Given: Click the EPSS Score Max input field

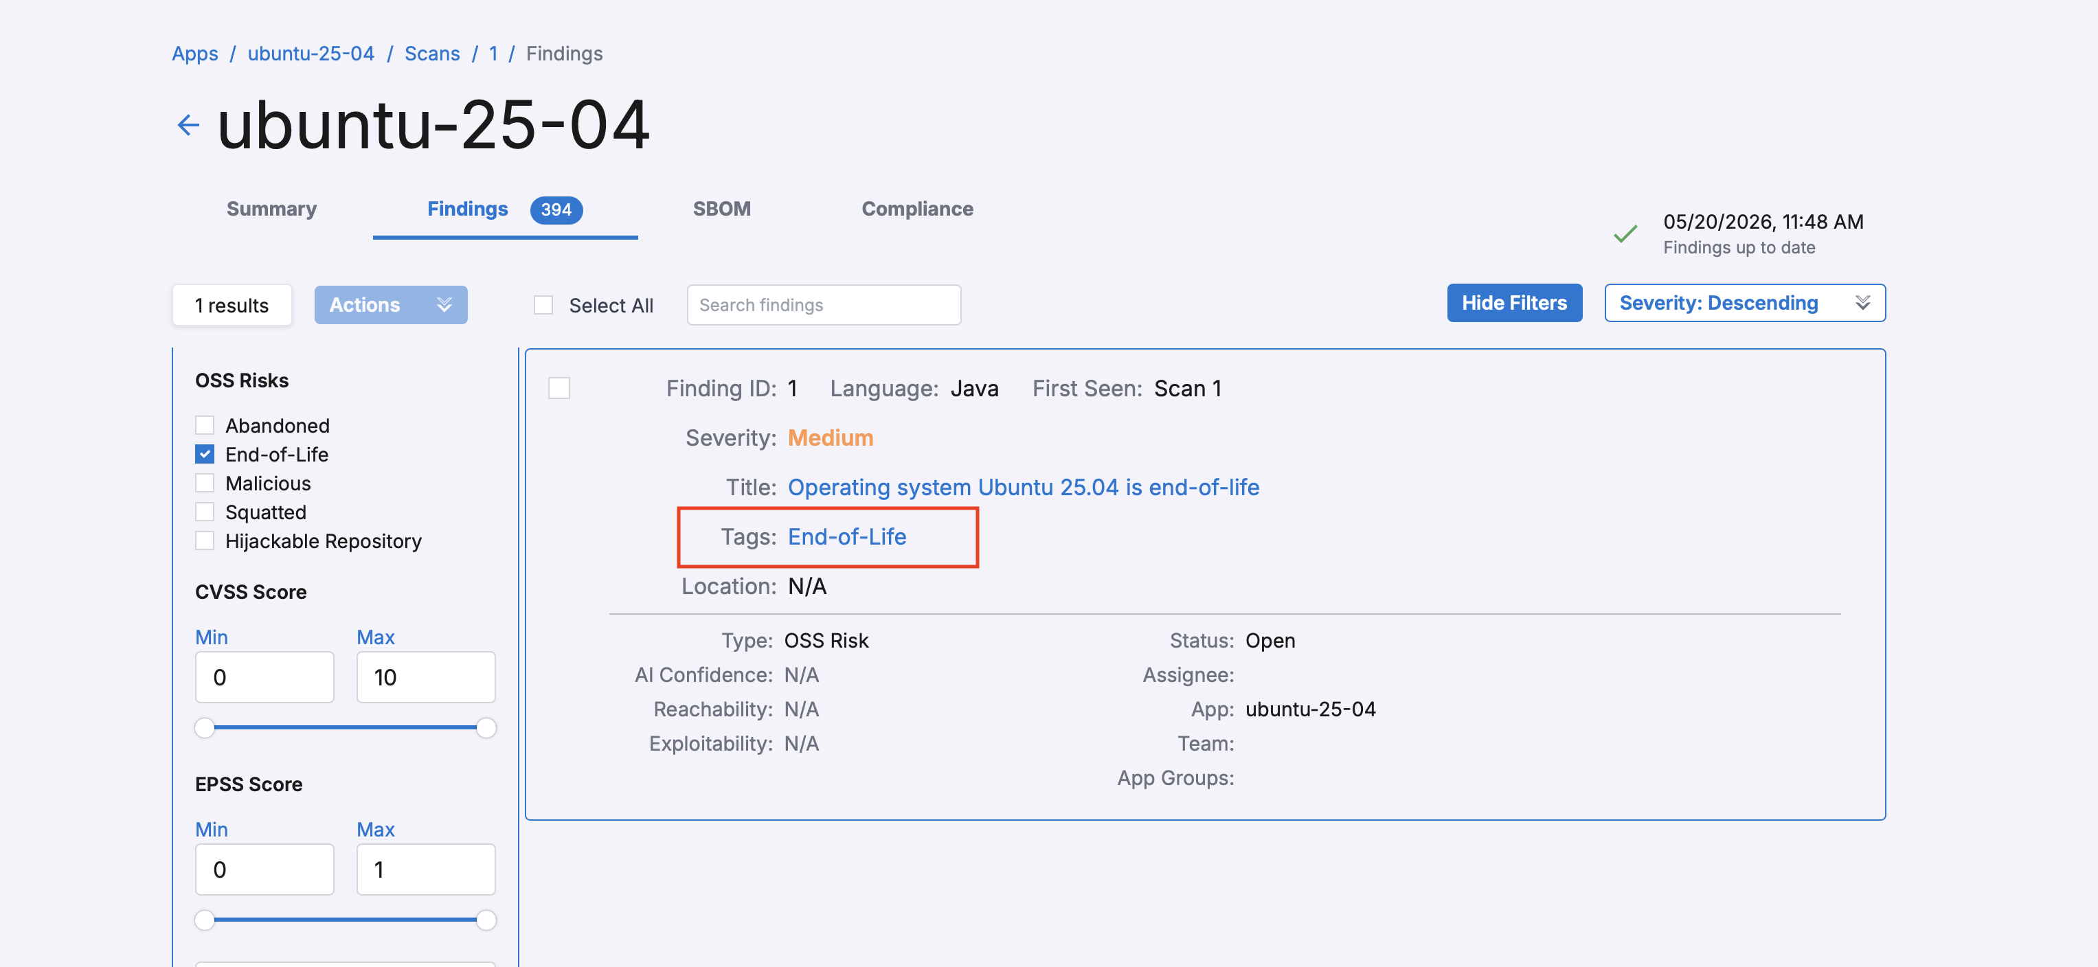Looking at the screenshot, I should click(425, 869).
